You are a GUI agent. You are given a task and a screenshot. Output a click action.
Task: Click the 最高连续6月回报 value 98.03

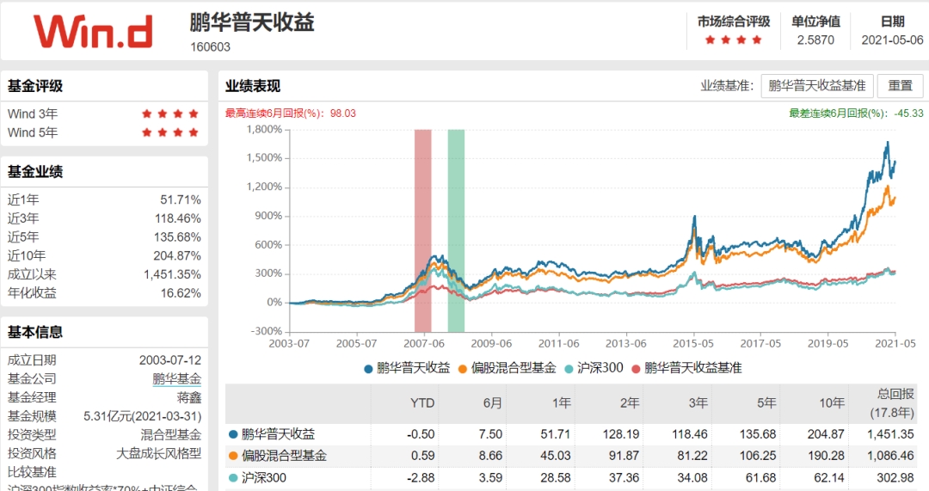(x=343, y=114)
